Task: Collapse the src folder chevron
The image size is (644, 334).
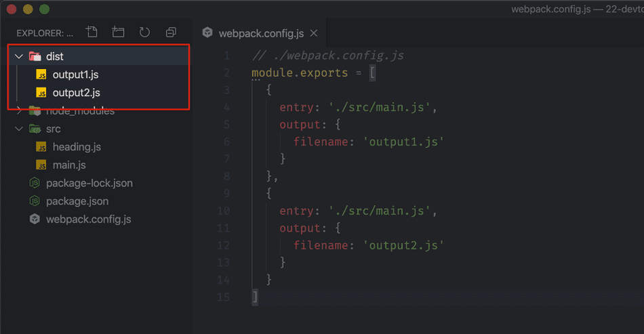Action: tap(19, 129)
